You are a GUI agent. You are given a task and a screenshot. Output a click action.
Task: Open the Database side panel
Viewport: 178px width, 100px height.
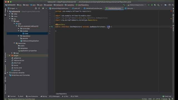pyautogui.click(x=173, y=19)
